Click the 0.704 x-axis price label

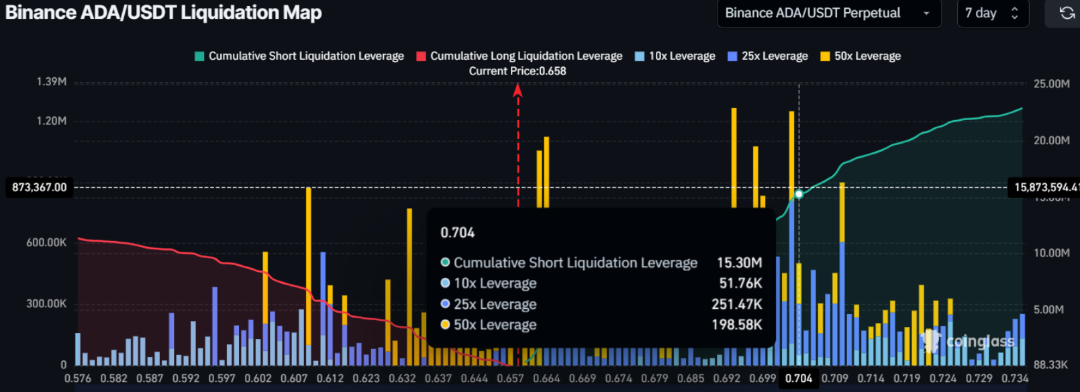coord(799,379)
